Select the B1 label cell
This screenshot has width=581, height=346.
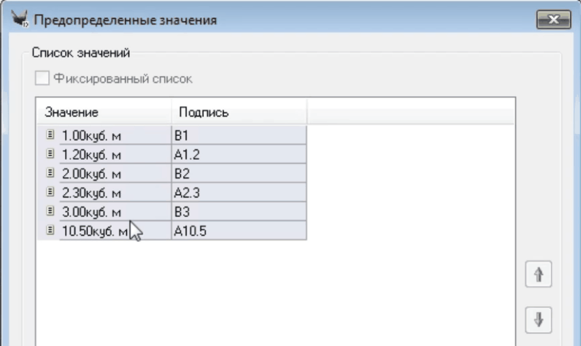click(239, 136)
